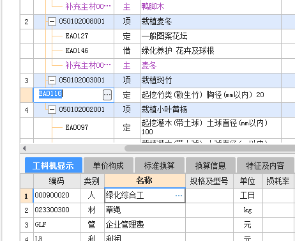
Task: Click 鸭脚木 material name
Action: coord(153,7)
